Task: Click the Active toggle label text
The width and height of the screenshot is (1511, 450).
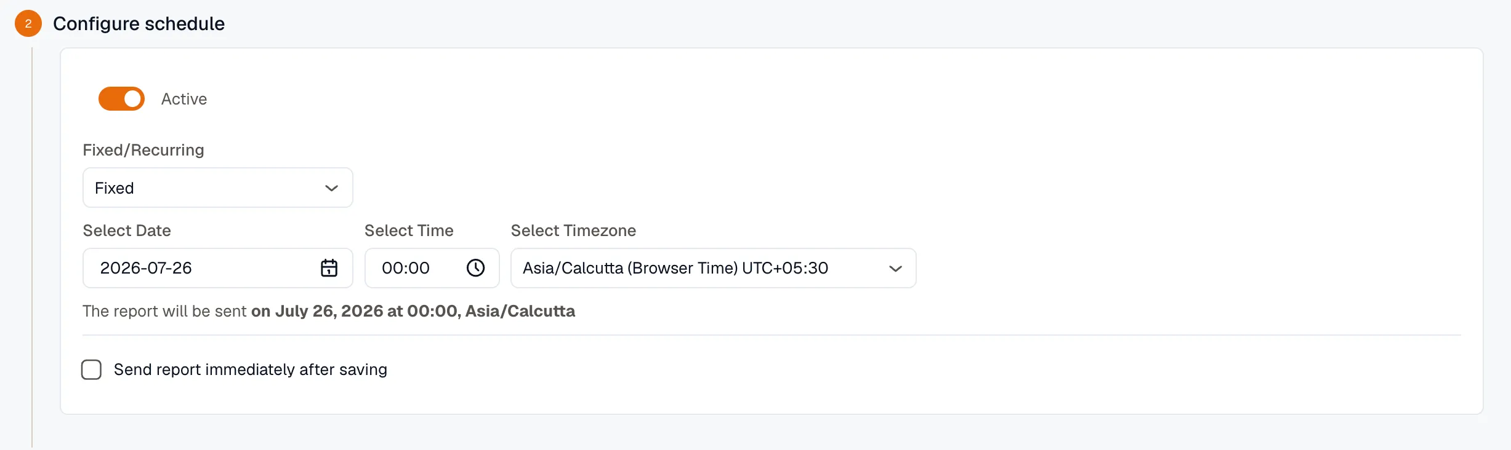Action: pyautogui.click(x=184, y=99)
